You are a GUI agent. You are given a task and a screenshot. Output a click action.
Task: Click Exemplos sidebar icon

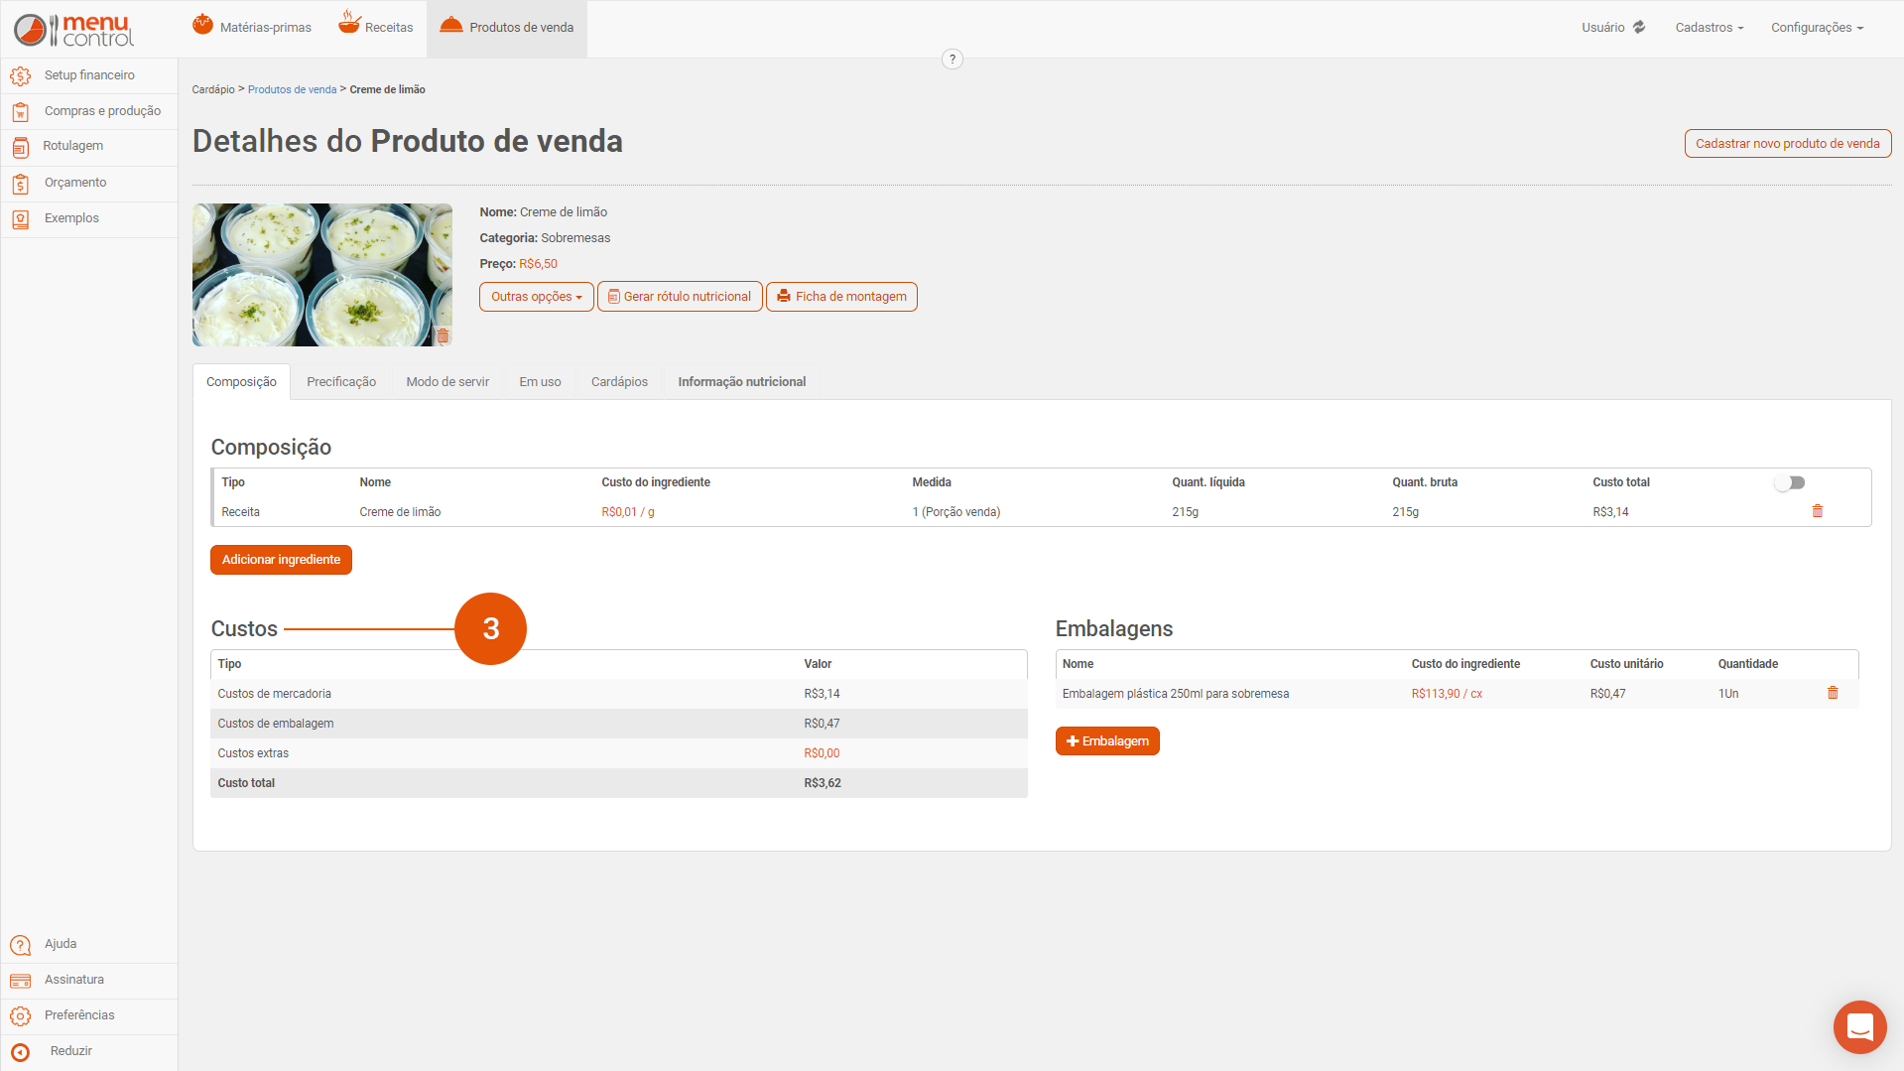click(x=21, y=219)
